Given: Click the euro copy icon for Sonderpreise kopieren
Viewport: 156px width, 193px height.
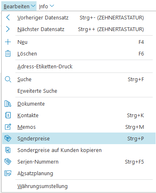Looking at the screenshot, I should (8, 150).
